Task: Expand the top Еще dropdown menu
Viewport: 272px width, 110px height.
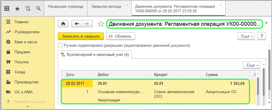Action: [246, 36]
